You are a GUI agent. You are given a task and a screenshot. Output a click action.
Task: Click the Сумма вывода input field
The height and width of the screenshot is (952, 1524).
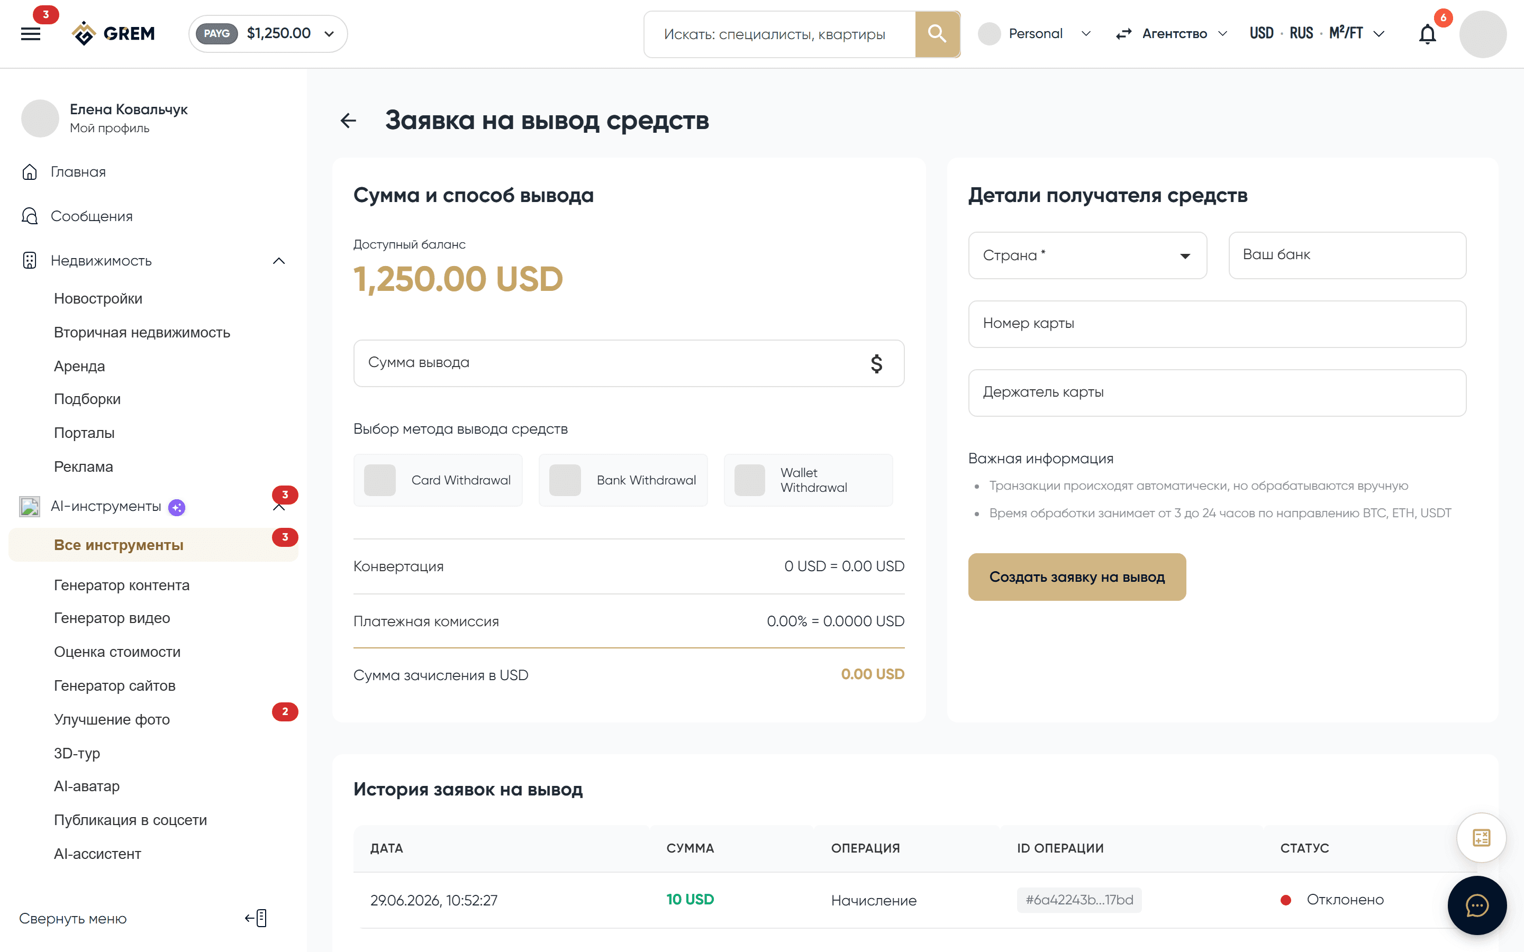[x=629, y=363]
